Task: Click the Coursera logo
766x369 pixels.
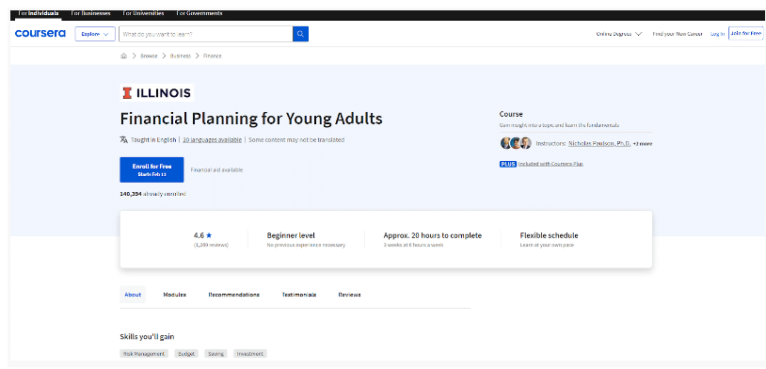Action: coord(40,34)
